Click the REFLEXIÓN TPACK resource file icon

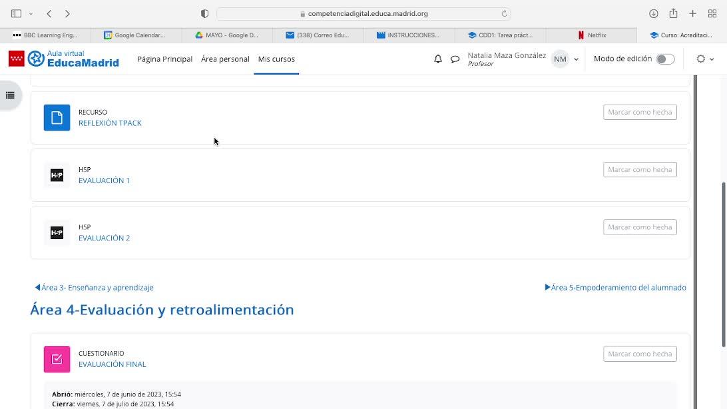[x=57, y=118]
